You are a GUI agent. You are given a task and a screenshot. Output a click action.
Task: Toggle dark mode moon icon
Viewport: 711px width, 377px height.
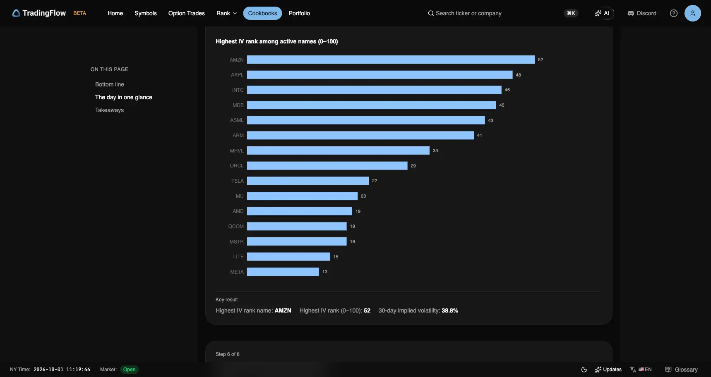[584, 370]
